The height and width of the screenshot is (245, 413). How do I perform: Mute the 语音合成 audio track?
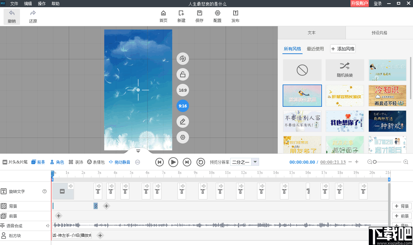coord(48,226)
